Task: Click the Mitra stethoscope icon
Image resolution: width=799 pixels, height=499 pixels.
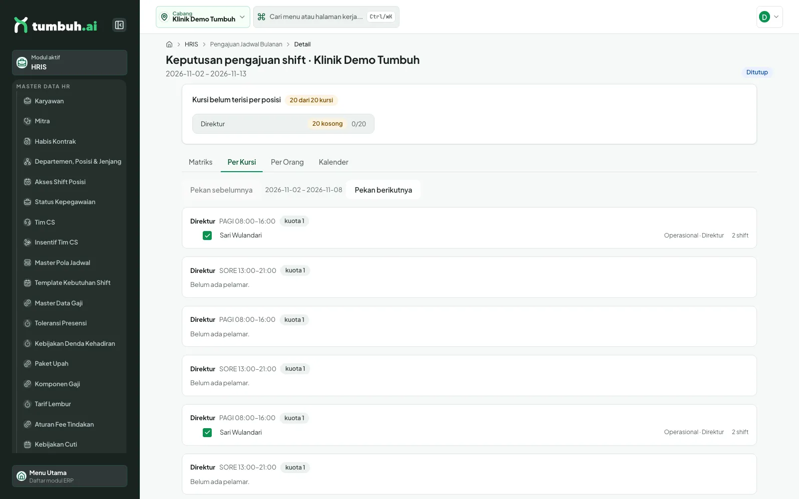Action: [x=27, y=121]
